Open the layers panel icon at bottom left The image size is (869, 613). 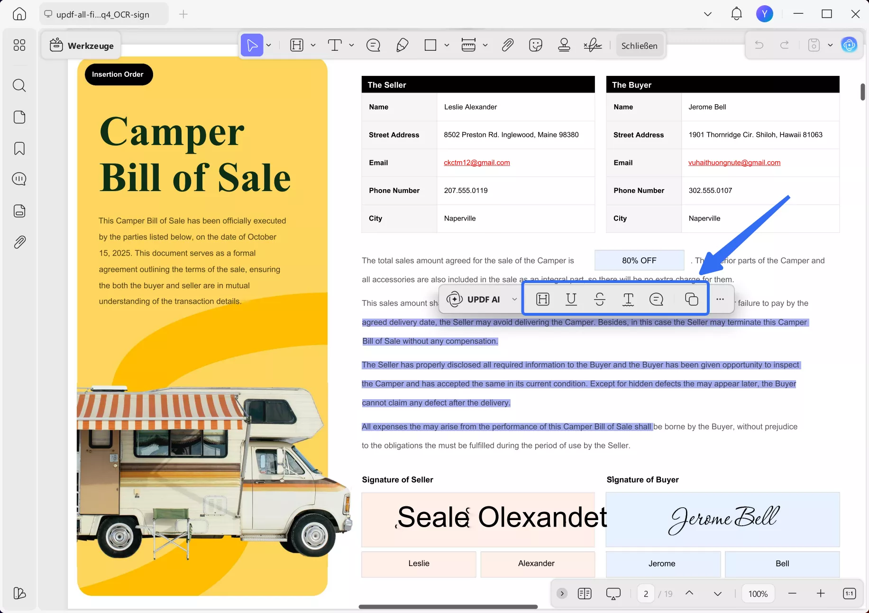point(19,593)
